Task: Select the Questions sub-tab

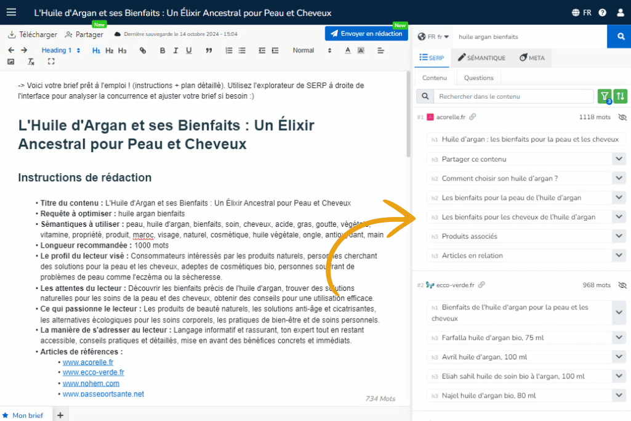Action: coord(478,78)
